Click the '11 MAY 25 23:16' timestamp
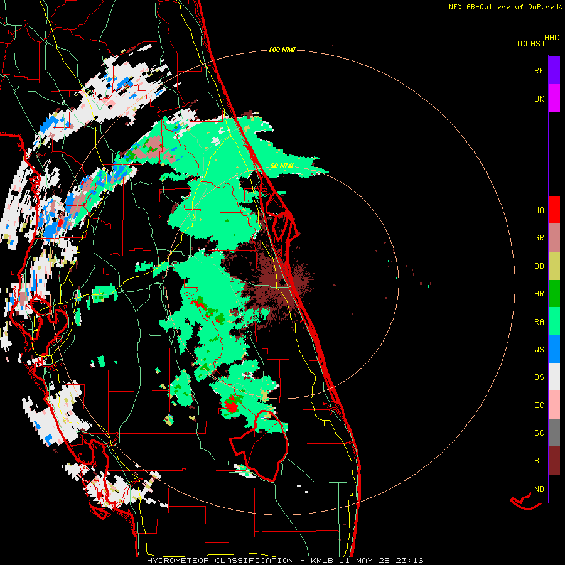The image size is (565, 565). 382,561
